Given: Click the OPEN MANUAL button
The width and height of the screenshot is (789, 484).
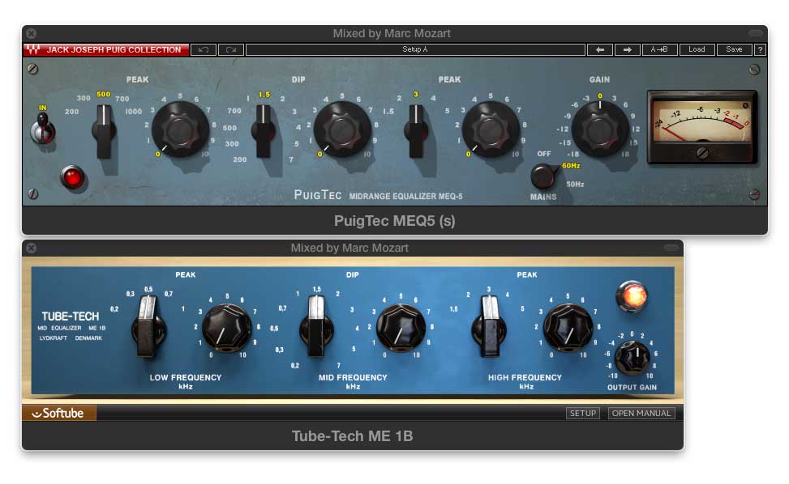Looking at the screenshot, I should pos(641,414).
